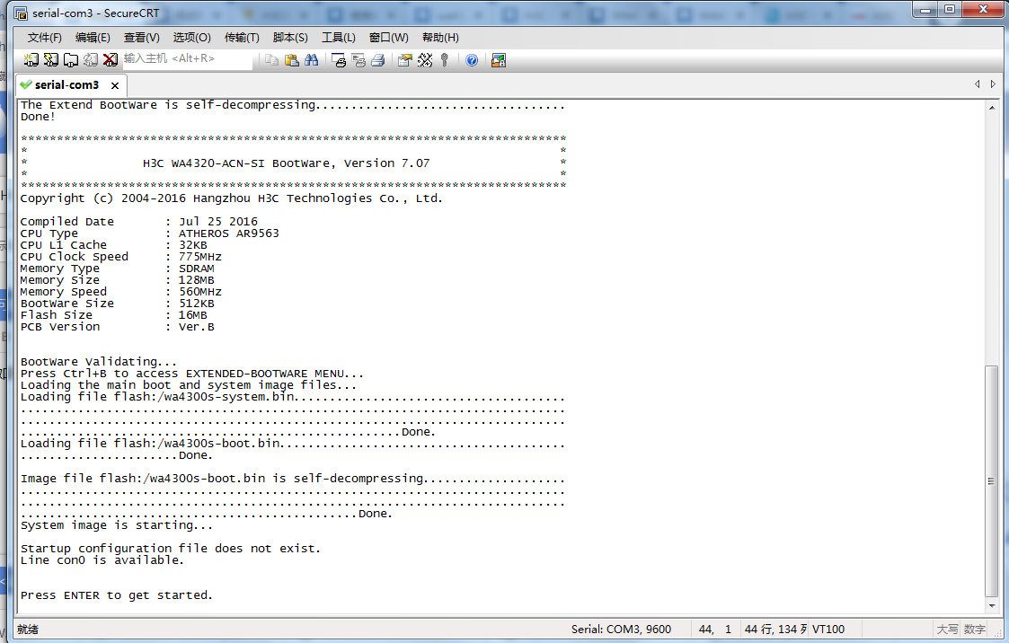Click the Connect toolbar icon

point(31,60)
